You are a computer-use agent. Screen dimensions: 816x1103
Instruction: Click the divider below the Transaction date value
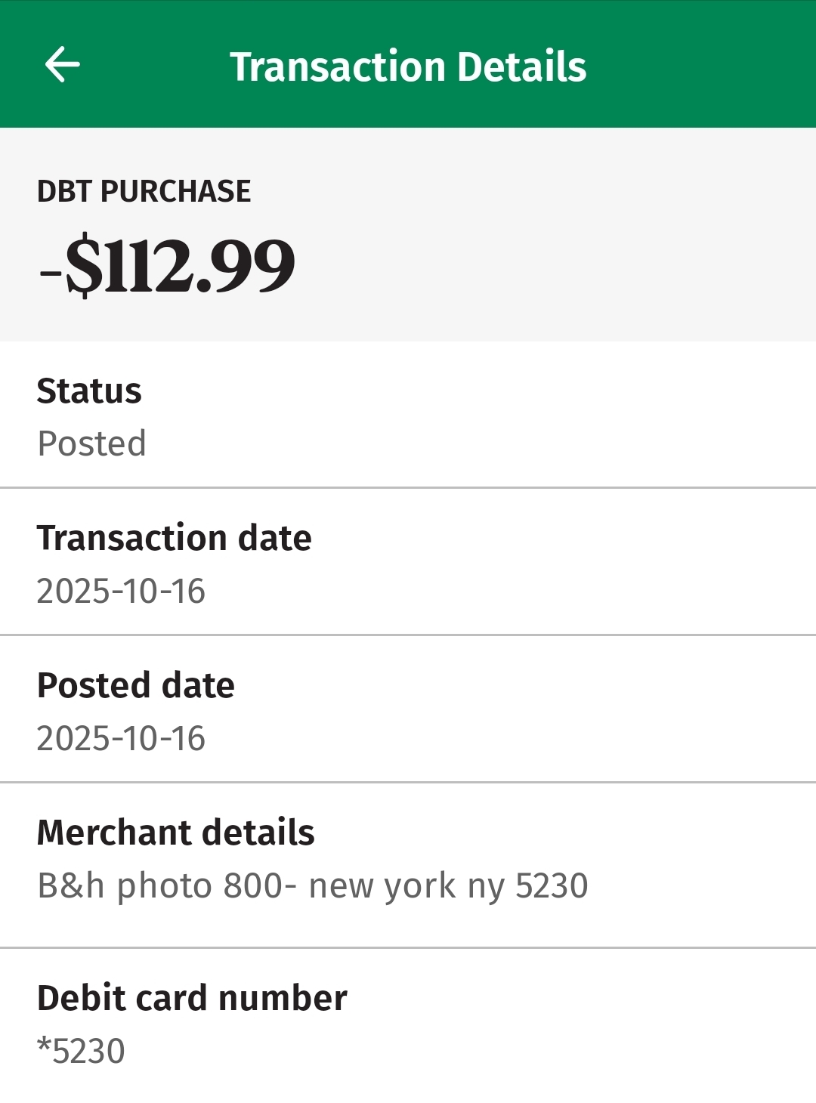click(x=408, y=635)
